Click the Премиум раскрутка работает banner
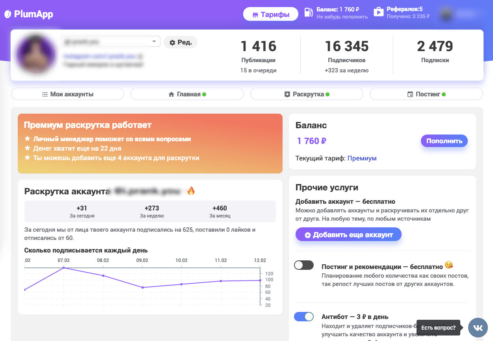Image resolution: width=493 pixels, height=341 pixels. click(x=150, y=144)
